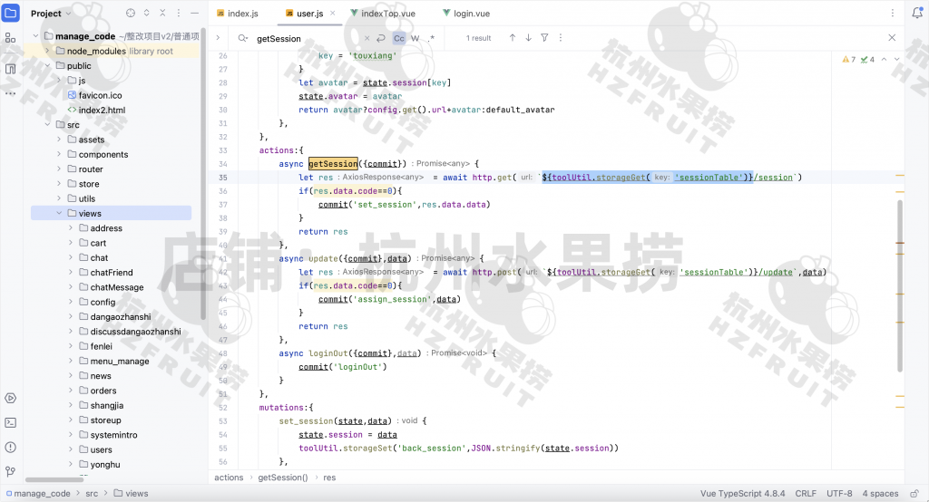This screenshot has height=502, width=929.
Task: Open the Problems tool window
Action: (10, 447)
